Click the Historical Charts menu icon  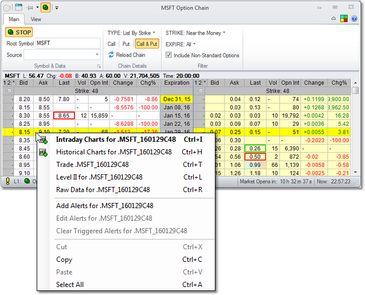(44, 153)
